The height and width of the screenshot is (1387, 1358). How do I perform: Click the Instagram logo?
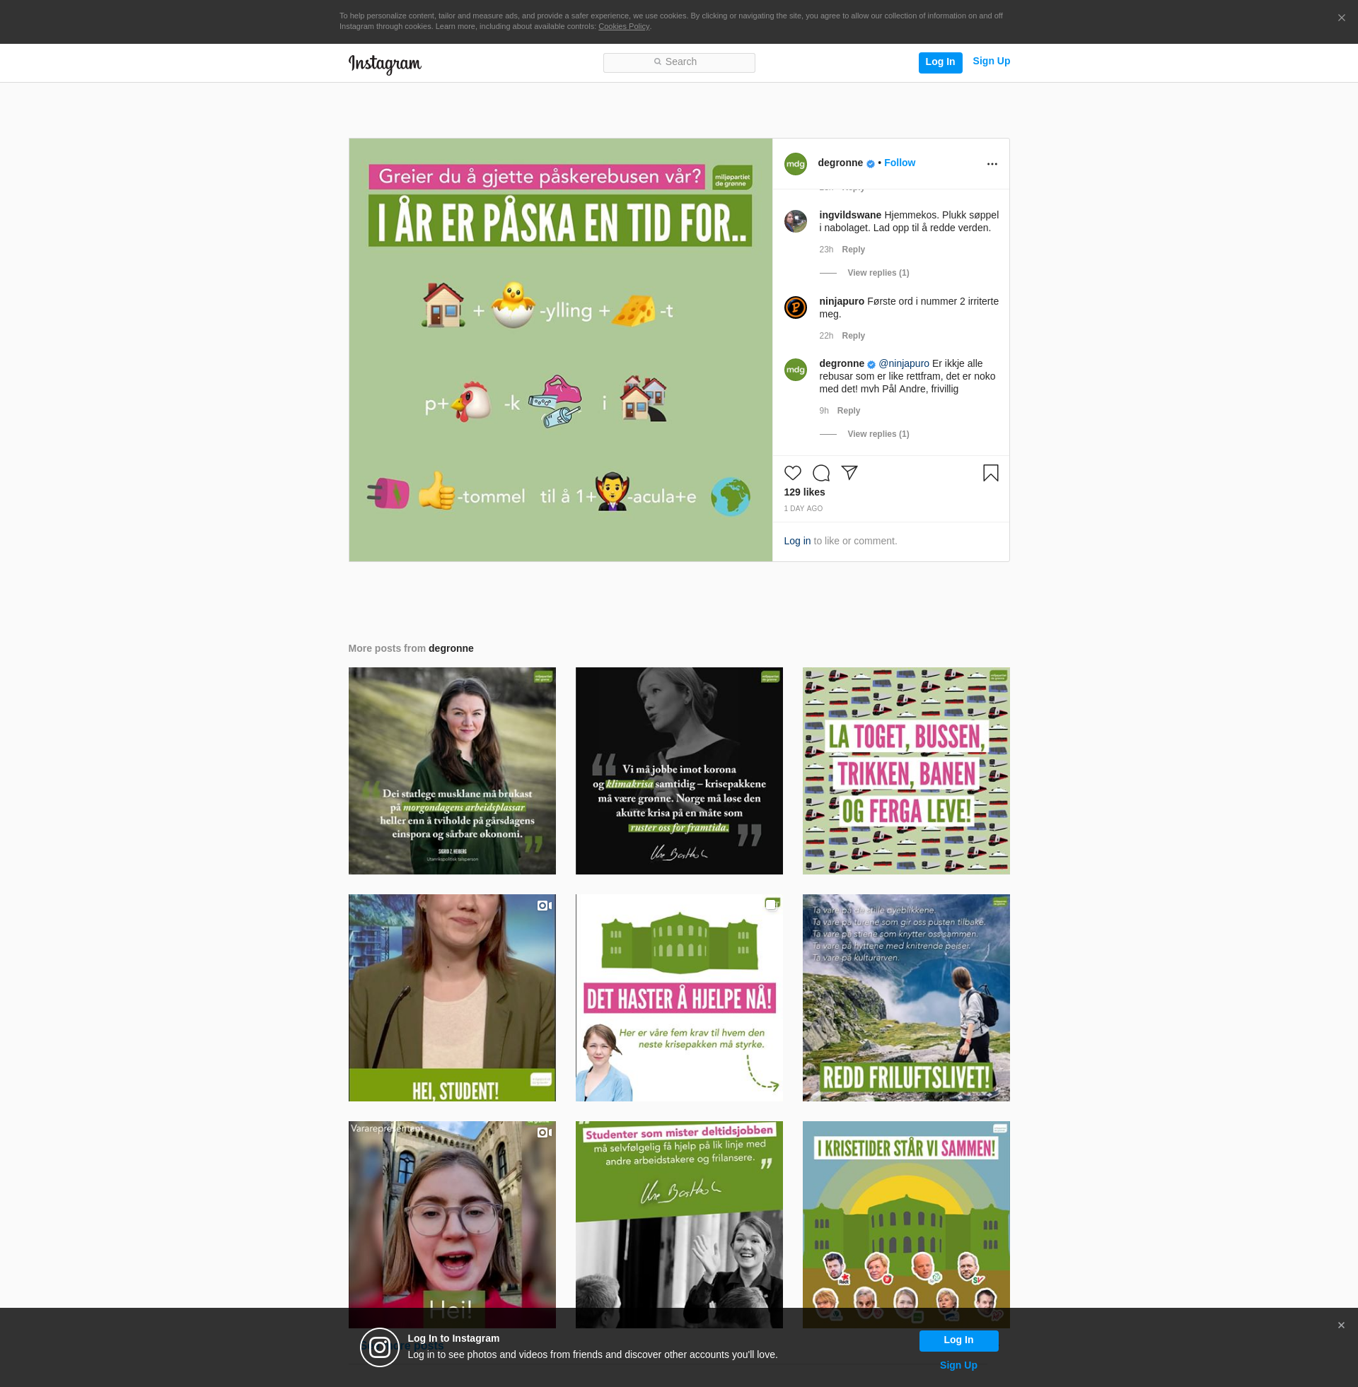coord(385,64)
